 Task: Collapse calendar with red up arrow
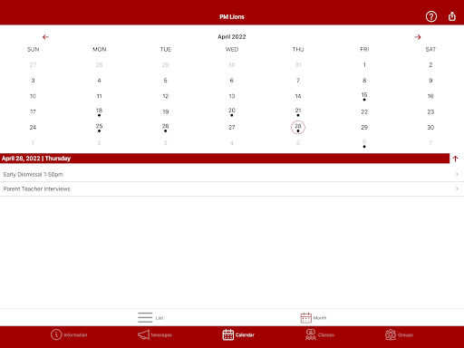pos(456,159)
